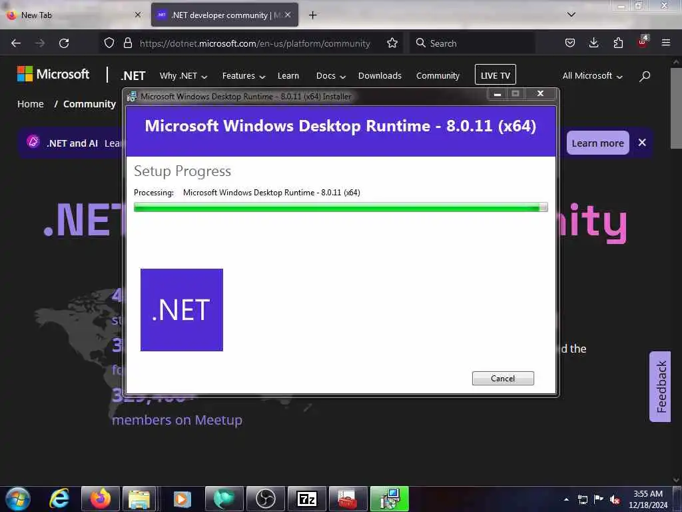Expand the Why .NET menu
The height and width of the screenshot is (512, 682).
183,76
